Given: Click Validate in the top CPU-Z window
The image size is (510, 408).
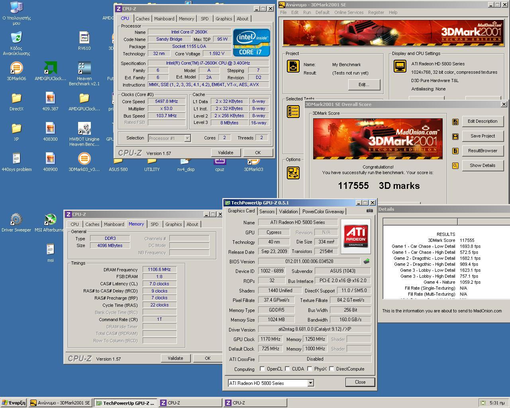Looking at the screenshot, I should coord(226,153).
